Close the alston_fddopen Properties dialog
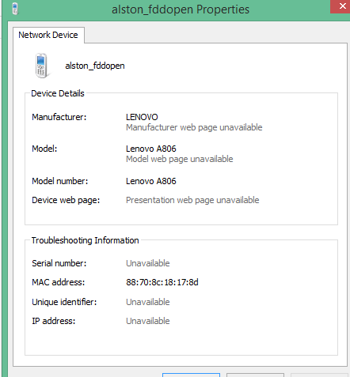Viewport: 350px width, 377px height. coord(341,6)
